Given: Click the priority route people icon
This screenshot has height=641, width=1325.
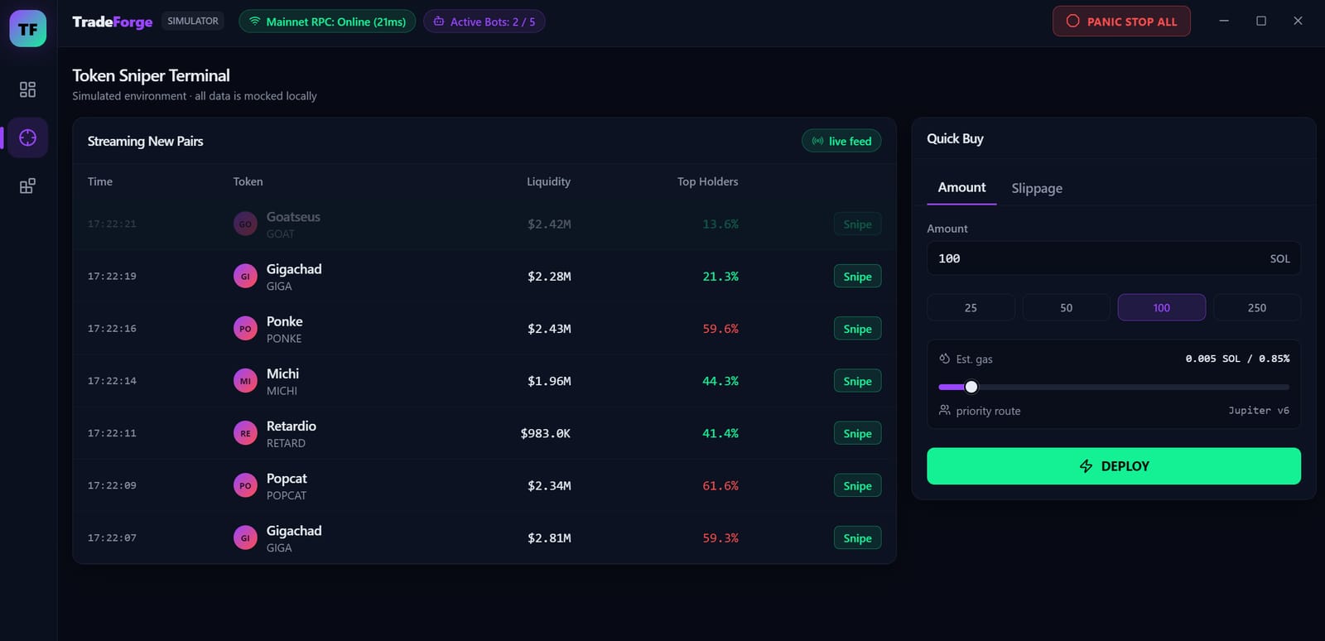Looking at the screenshot, I should coord(944,410).
